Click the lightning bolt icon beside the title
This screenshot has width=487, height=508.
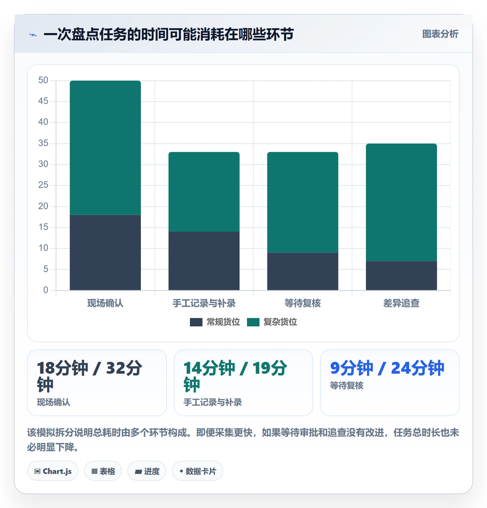(x=33, y=35)
